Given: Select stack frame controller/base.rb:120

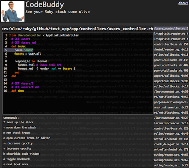Looking at the screenshot, I should tap(171, 129).
